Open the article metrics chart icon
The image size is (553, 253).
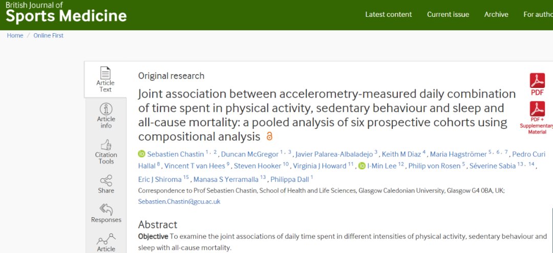(x=106, y=239)
